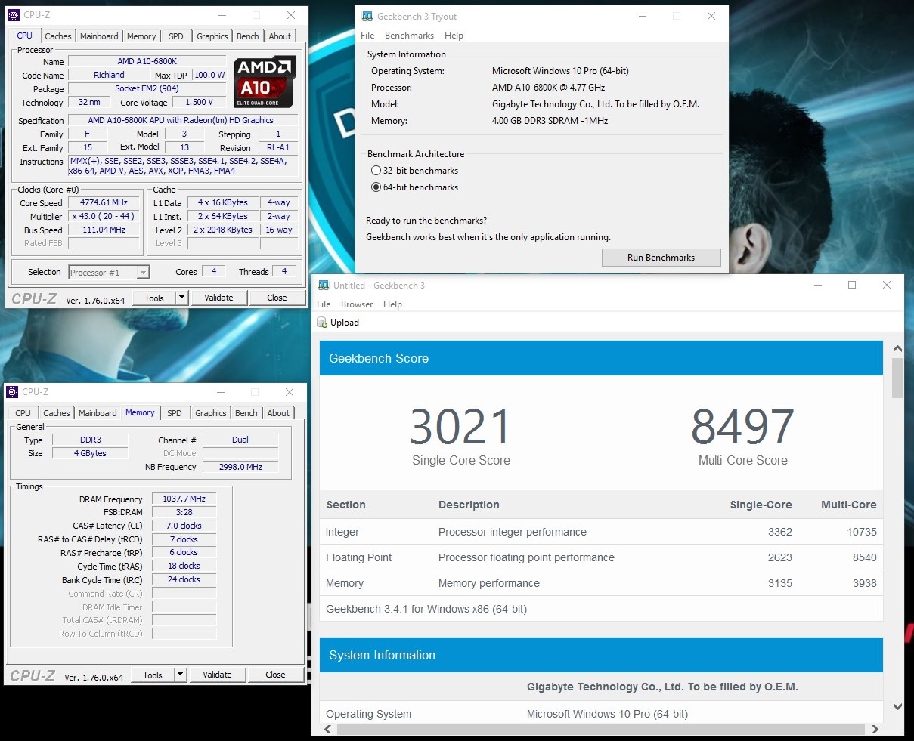Click Validate in Memory CPU-Z window
The image size is (914, 741).
coord(217,675)
